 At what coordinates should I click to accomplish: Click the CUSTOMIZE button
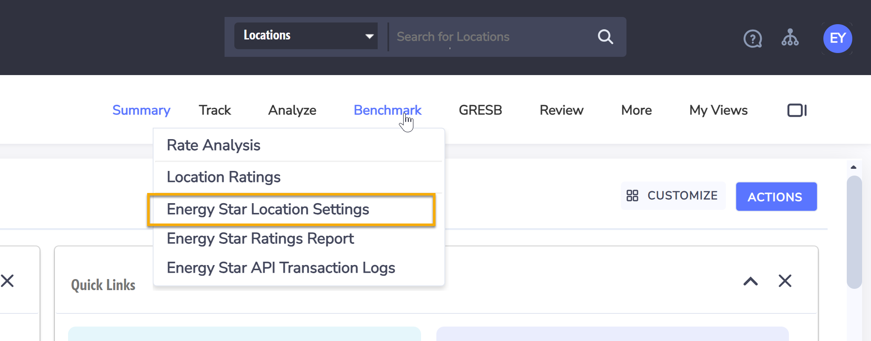click(673, 196)
